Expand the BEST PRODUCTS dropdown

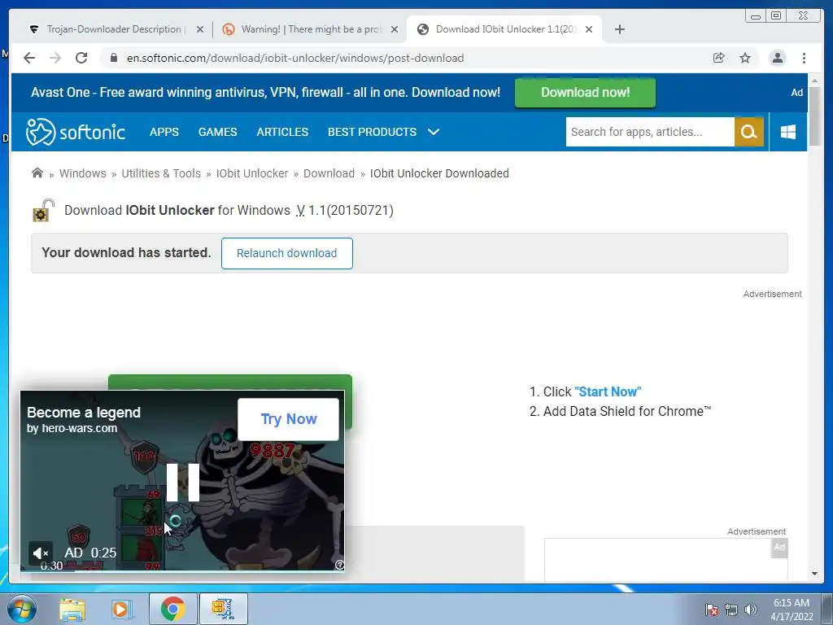[384, 132]
